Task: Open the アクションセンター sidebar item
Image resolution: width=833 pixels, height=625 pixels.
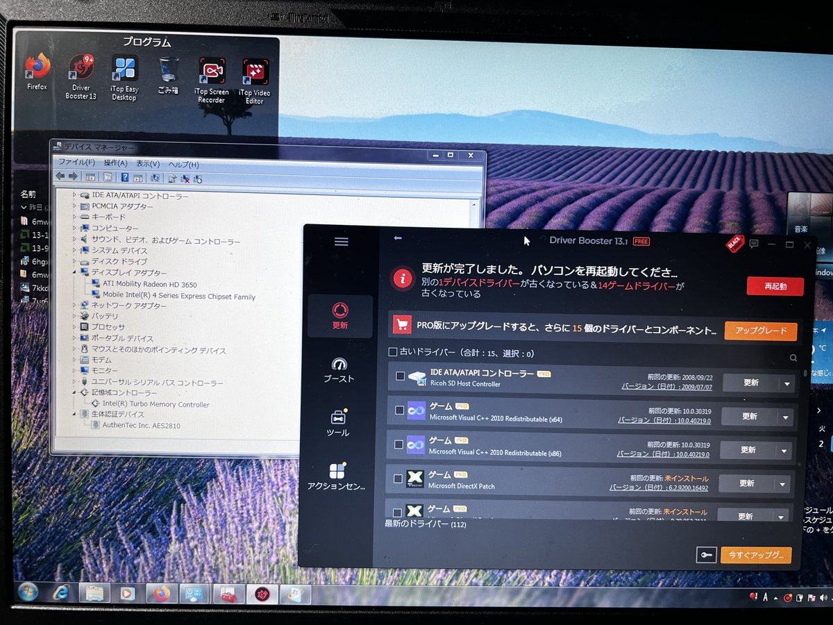Action: tap(336, 477)
